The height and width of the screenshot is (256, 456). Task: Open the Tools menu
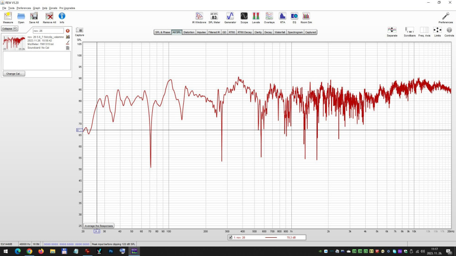[11, 8]
